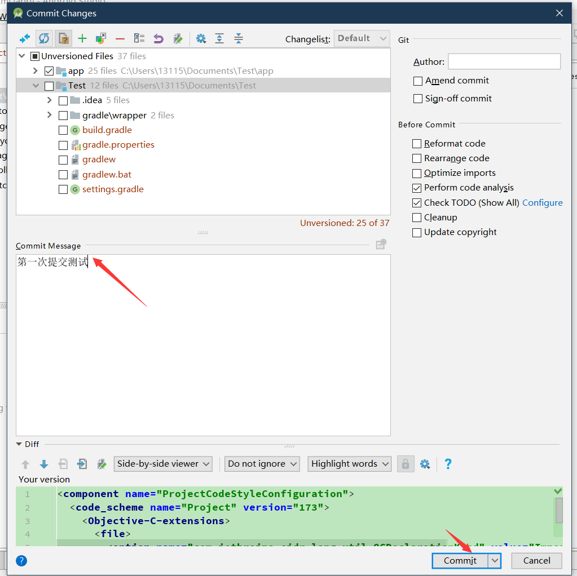Click the blue Diff help question mark
577x576 pixels.
[x=448, y=464]
